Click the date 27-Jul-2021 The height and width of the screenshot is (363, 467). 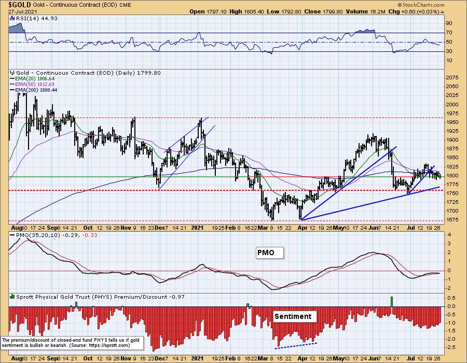pyautogui.click(x=23, y=12)
